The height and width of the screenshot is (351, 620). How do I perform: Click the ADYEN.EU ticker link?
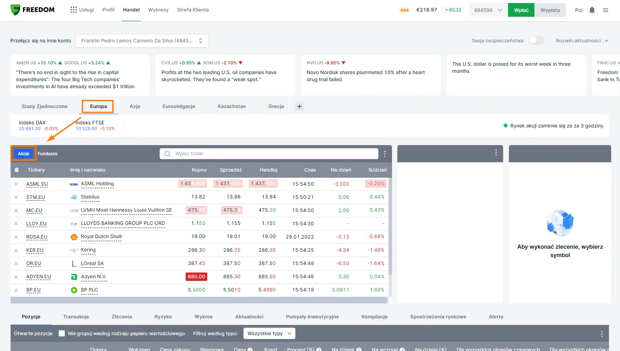tap(39, 277)
